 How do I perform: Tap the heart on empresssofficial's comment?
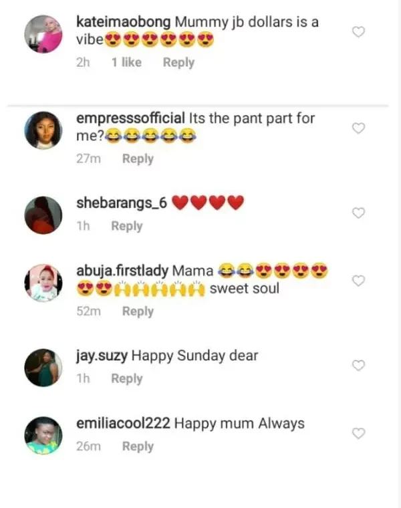(358, 128)
